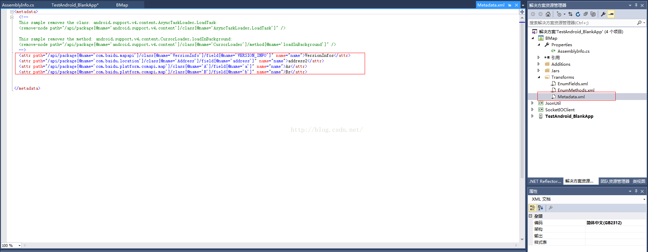Sort Properties grid alphabetically
The width and height of the screenshot is (648, 252).
[x=541, y=207]
